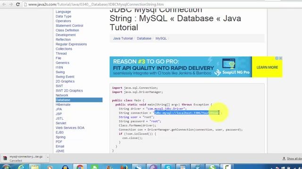302x169 pixels.
Task: Open the Language sidebar category
Action: click(x=63, y=12)
